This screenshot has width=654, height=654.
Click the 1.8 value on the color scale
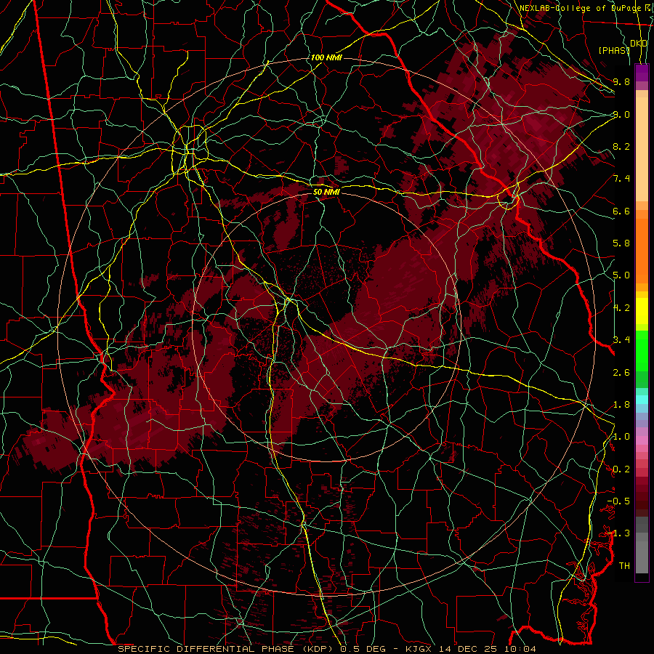(x=621, y=405)
